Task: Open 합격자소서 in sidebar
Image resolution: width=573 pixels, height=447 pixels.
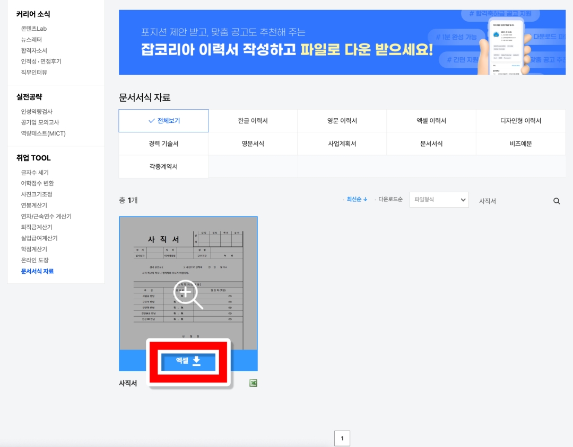Action: point(34,50)
